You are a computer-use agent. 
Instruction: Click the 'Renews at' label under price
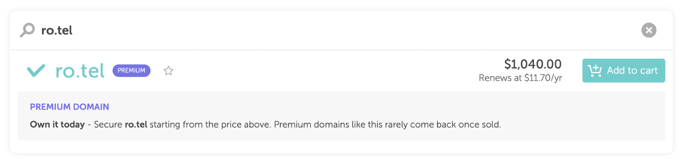point(500,78)
